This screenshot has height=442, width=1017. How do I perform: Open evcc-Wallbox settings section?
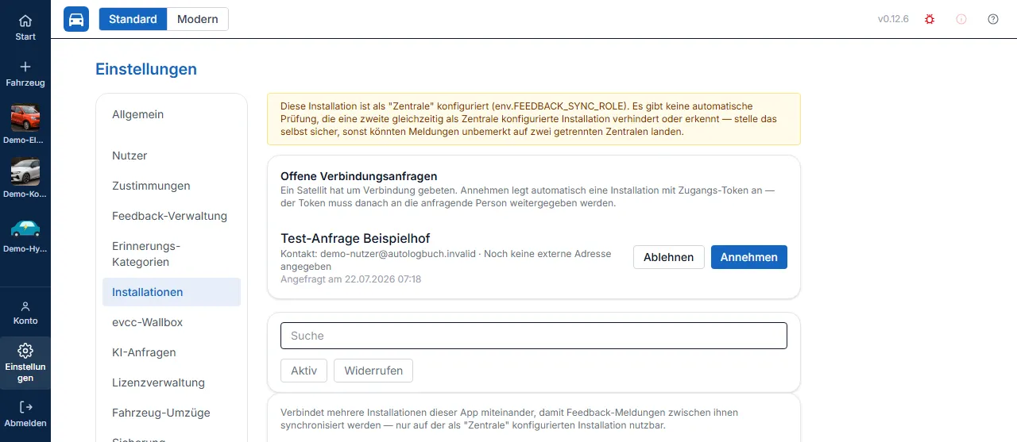tap(172, 322)
